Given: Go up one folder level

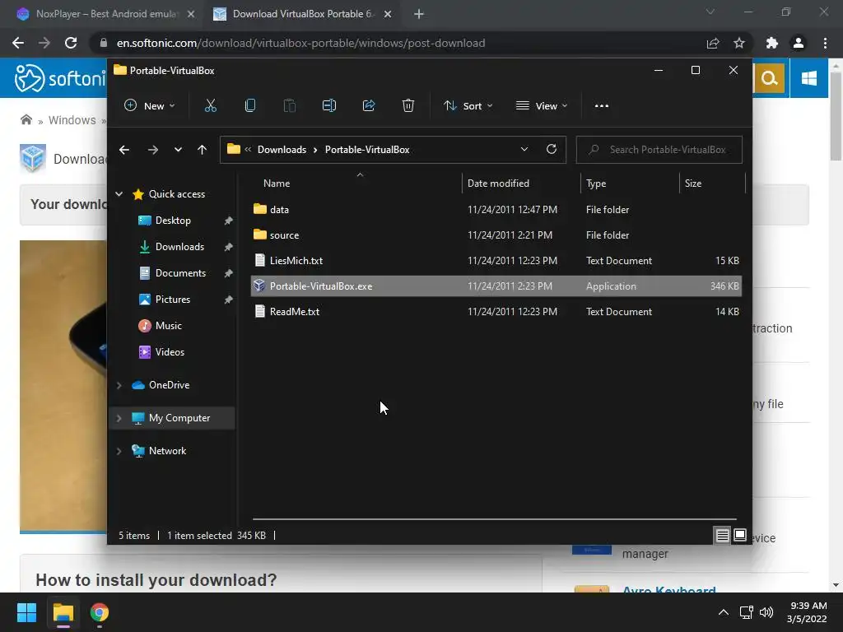Looking at the screenshot, I should pyautogui.click(x=203, y=150).
